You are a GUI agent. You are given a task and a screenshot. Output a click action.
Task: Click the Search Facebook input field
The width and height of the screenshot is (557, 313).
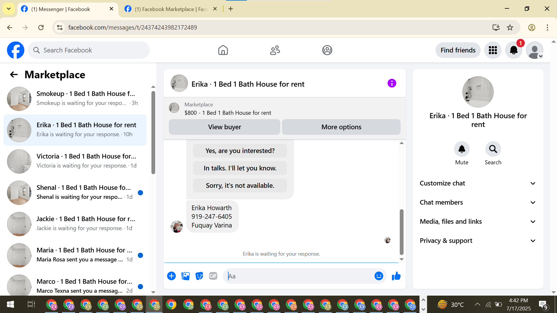[x=93, y=50]
